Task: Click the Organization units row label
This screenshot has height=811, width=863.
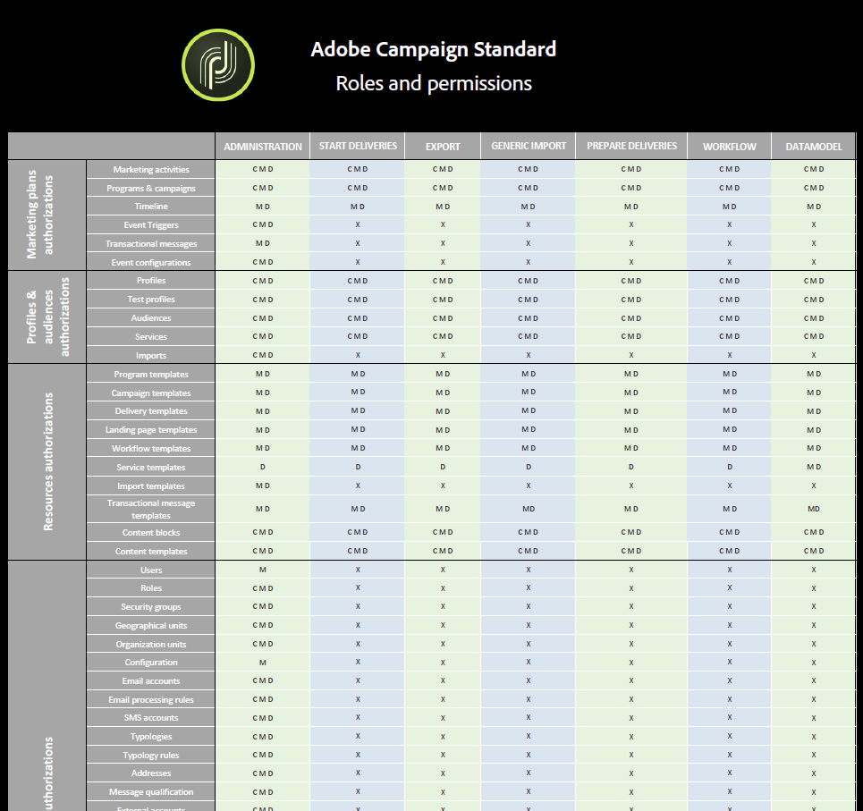Action: pyautogui.click(x=151, y=645)
